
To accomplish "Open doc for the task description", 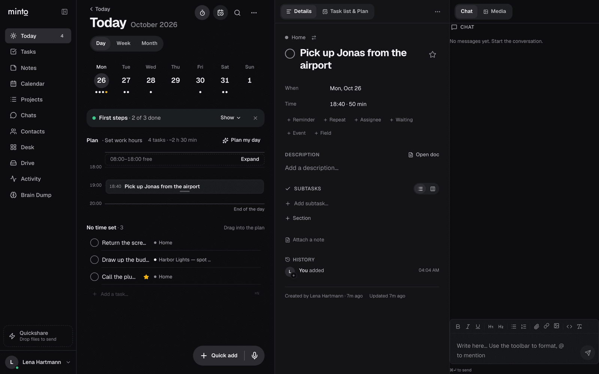I will (423, 155).
